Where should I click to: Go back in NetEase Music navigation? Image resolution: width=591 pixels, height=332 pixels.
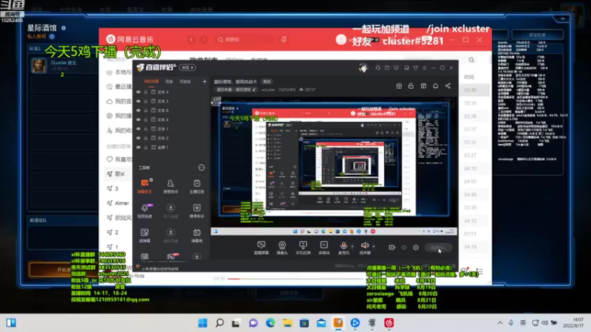click(191, 39)
